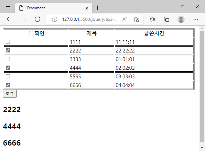The width and height of the screenshot is (205, 151).
Task: Click the 글쓴시간 column header
Action: coord(154,33)
